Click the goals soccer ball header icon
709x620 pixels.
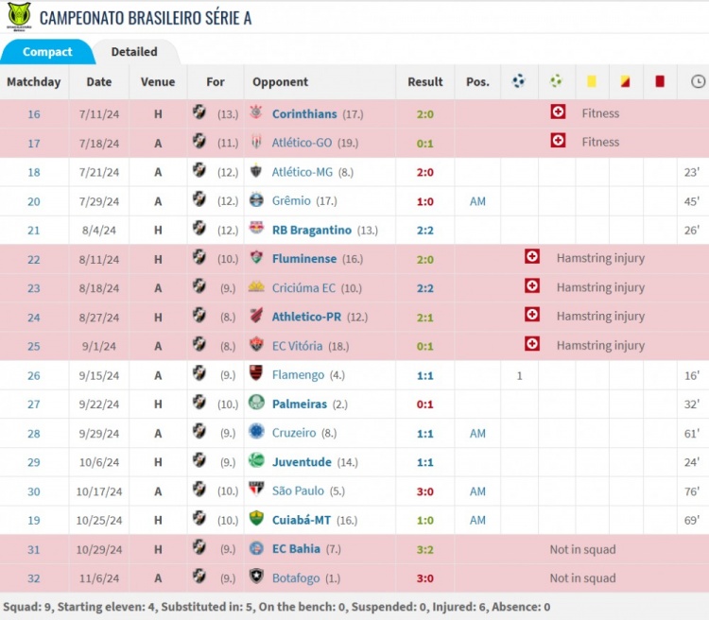click(x=519, y=82)
